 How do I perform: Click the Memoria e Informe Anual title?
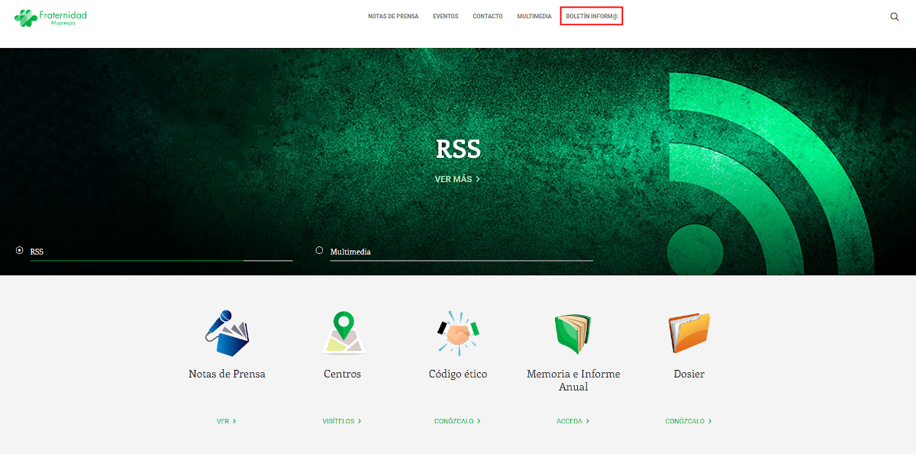tap(573, 381)
